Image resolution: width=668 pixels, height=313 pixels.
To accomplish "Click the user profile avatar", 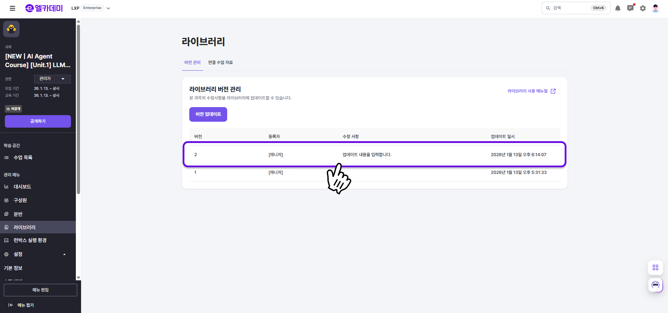I will click(x=655, y=8).
